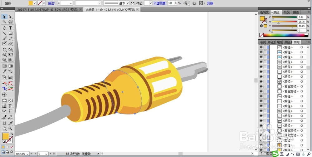Image resolution: width=312 pixels, height=157 pixels.
Task: Select the Paintbrush tool
Action: point(5,38)
